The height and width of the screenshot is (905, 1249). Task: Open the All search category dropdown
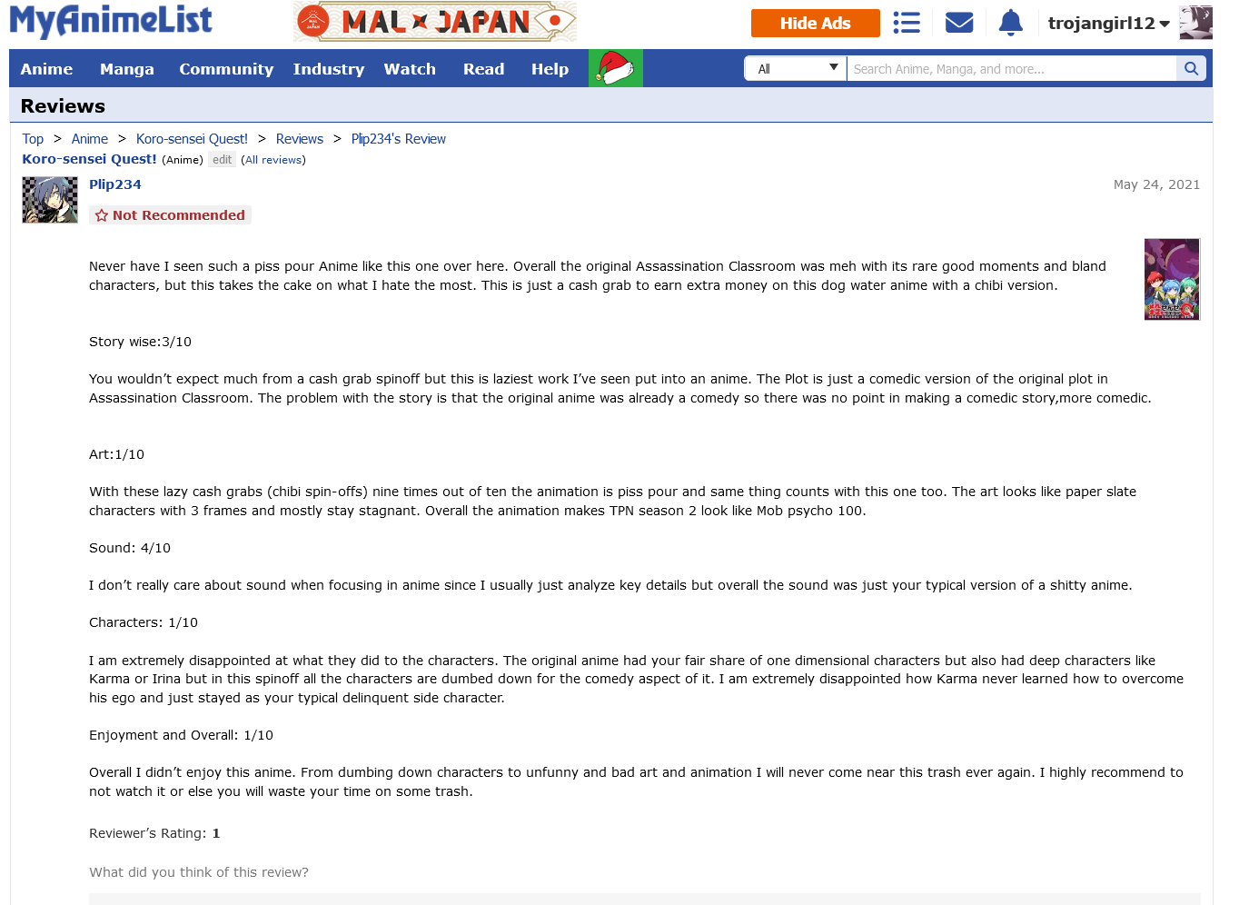pyautogui.click(x=796, y=68)
